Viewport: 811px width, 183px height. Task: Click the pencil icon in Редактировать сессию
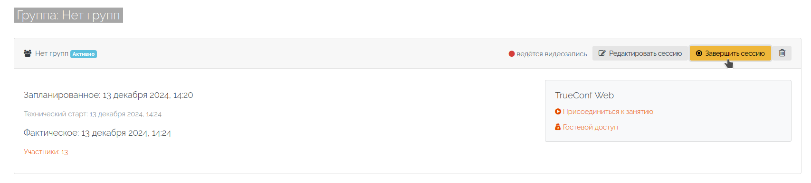[x=602, y=53]
